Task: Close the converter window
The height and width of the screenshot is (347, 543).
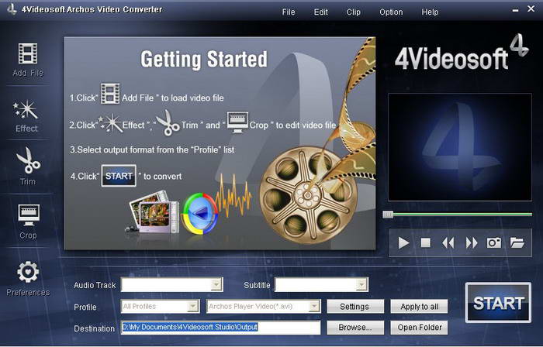Action: tap(531, 9)
